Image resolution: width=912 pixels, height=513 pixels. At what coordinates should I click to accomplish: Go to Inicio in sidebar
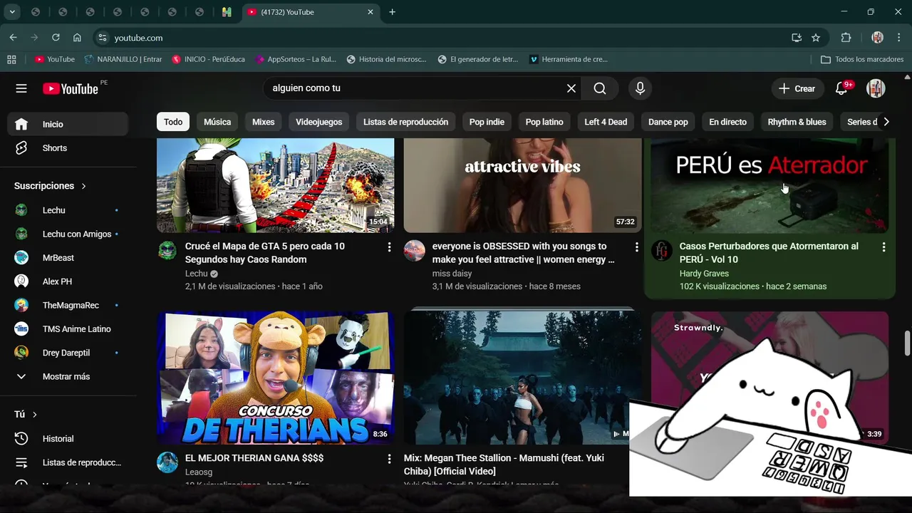[x=68, y=124]
